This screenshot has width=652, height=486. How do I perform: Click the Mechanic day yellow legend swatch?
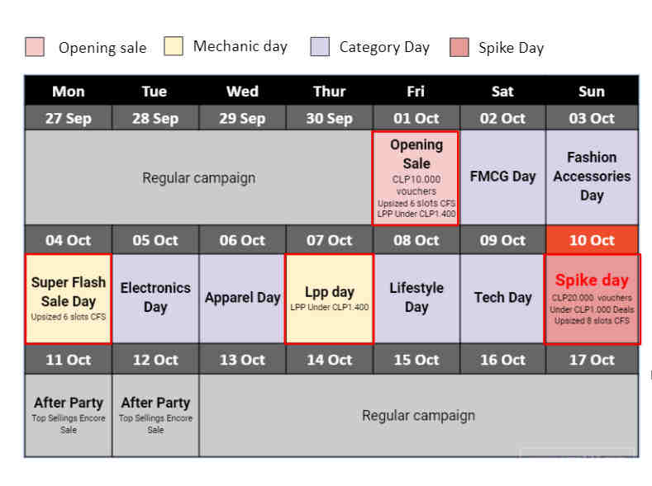click(x=174, y=46)
